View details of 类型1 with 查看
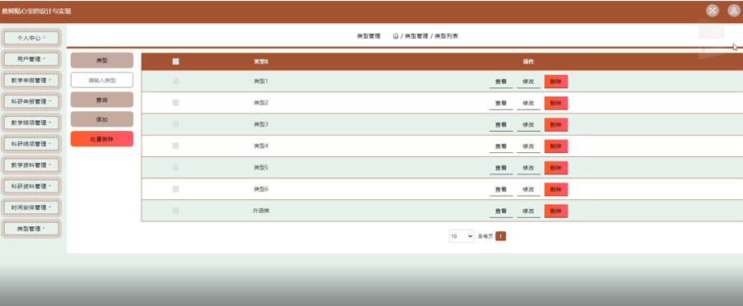This screenshot has width=743, height=306. 501,82
